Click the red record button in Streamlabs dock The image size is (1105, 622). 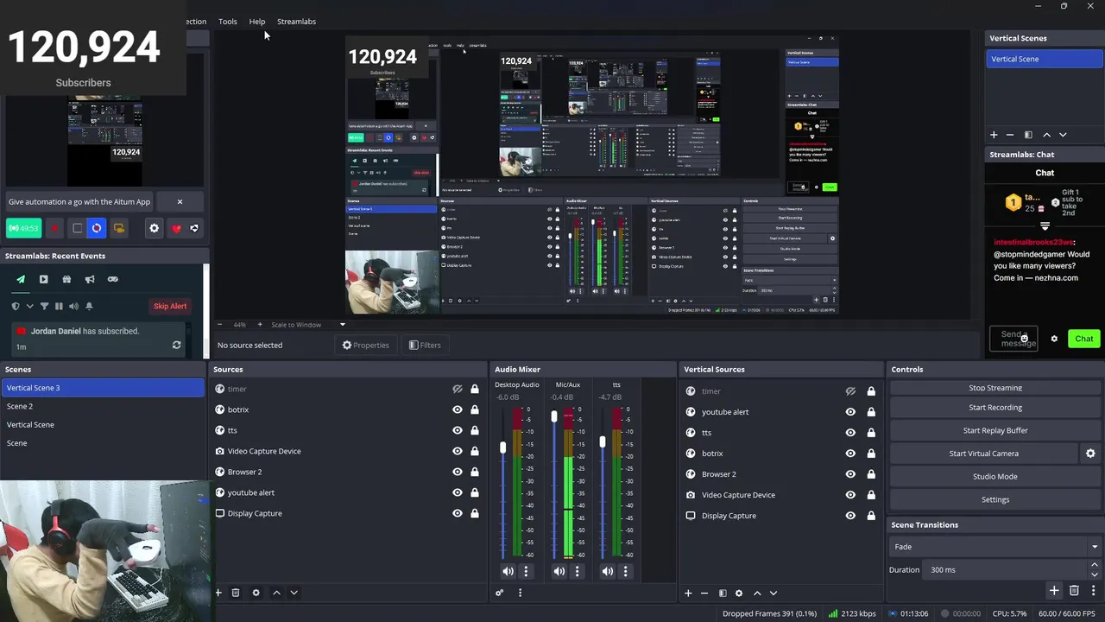click(x=54, y=228)
